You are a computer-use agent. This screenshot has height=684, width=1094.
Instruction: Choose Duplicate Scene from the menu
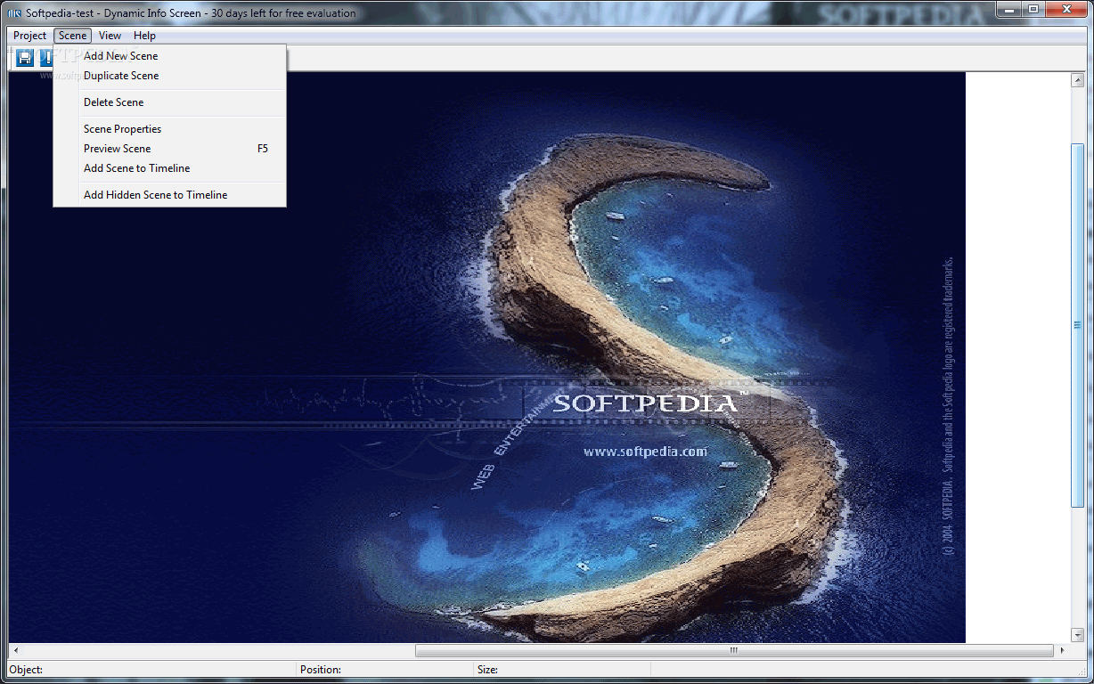pos(169,76)
